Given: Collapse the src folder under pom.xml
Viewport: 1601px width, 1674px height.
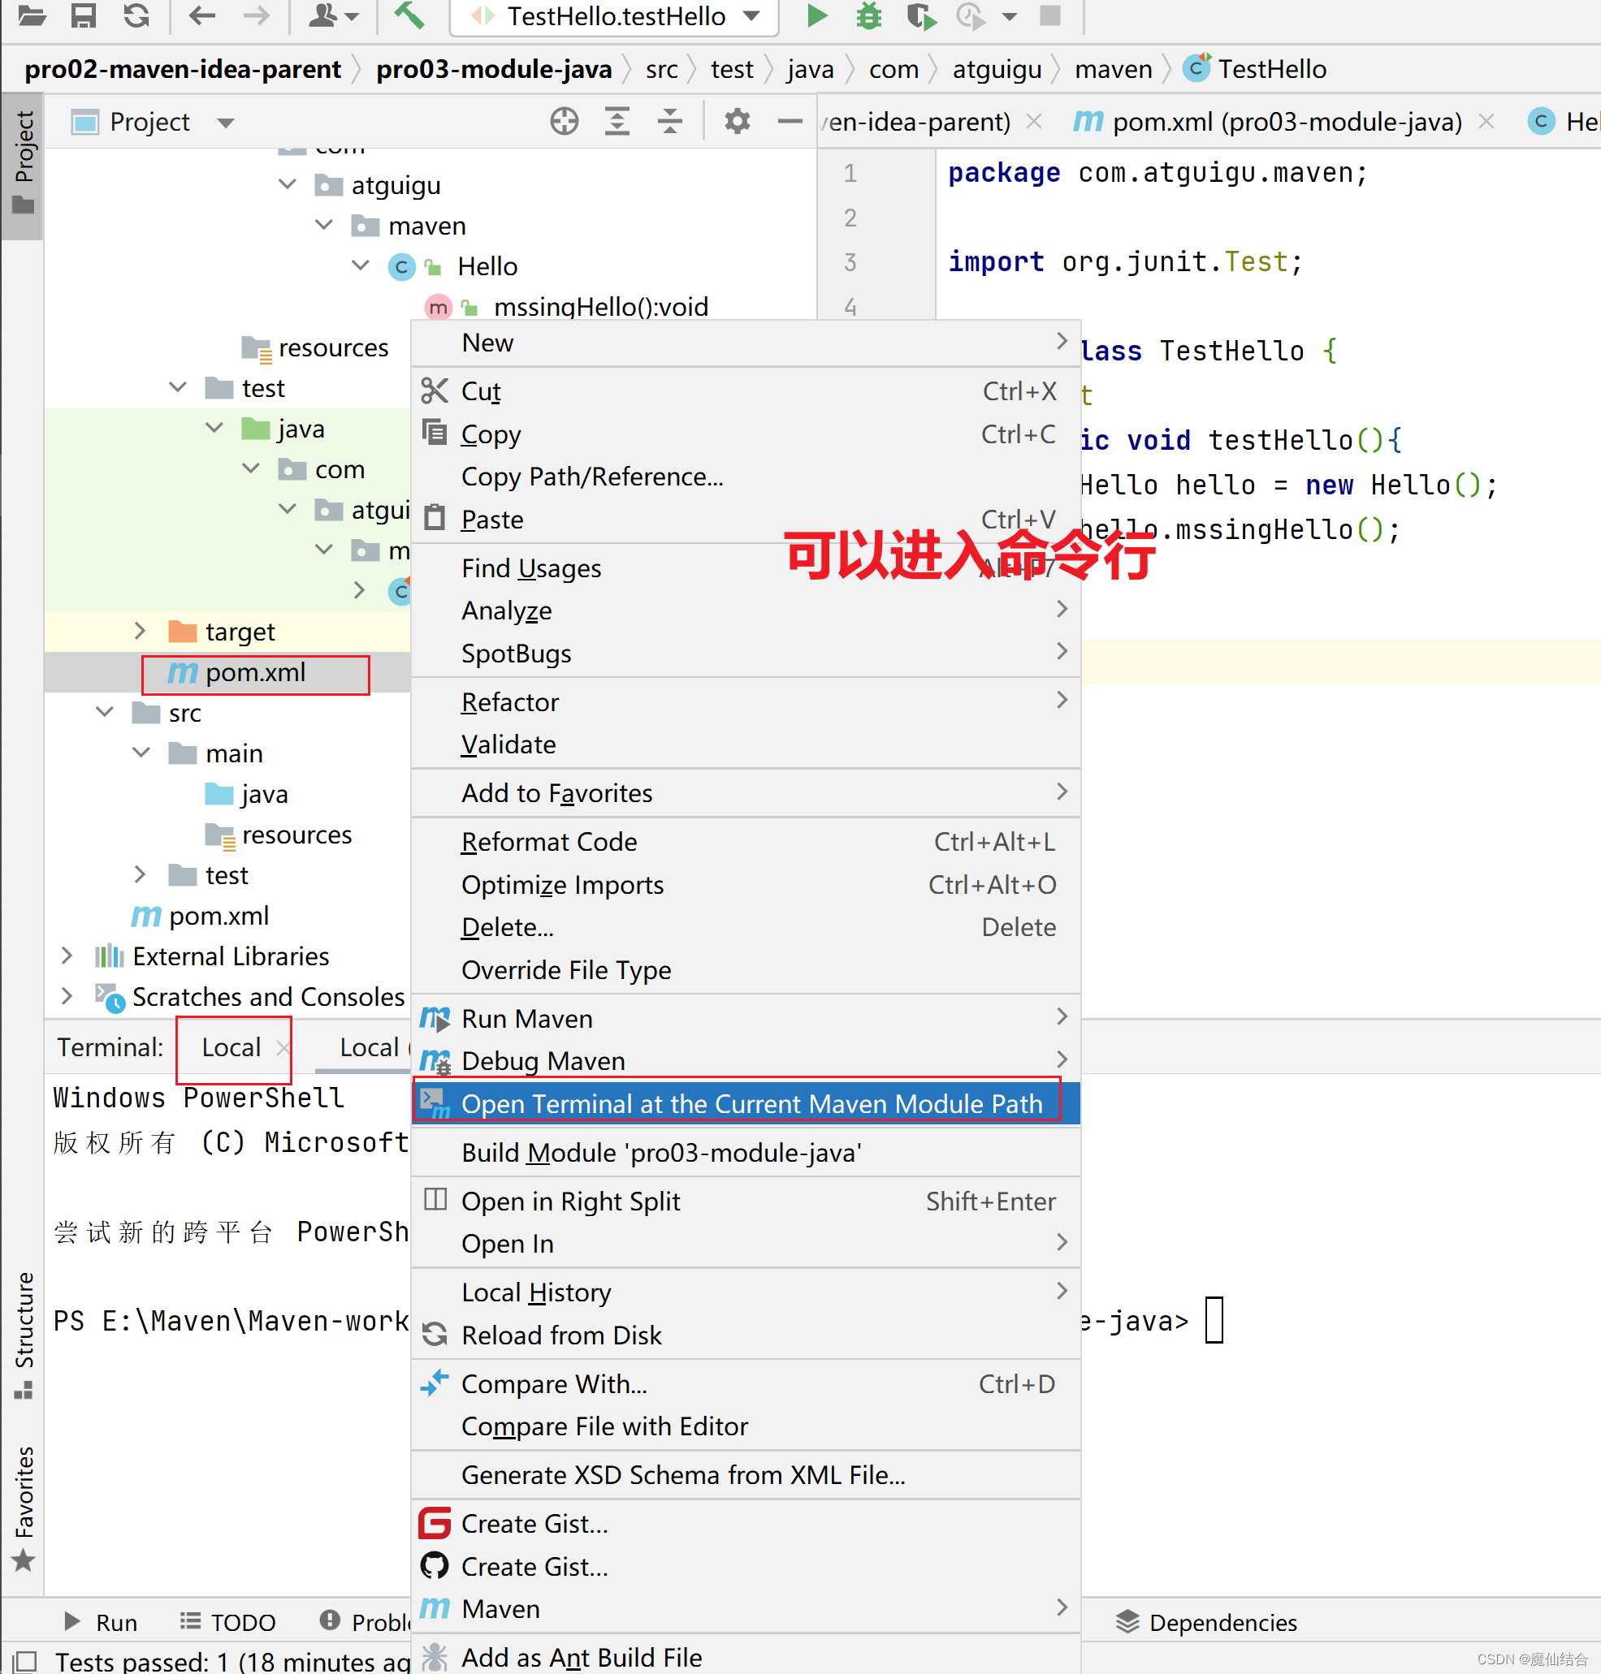Looking at the screenshot, I should (x=105, y=711).
